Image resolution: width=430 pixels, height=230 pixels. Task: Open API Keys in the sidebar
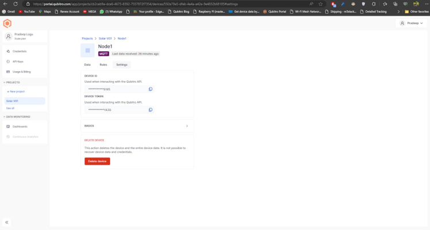(x=18, y=62)
